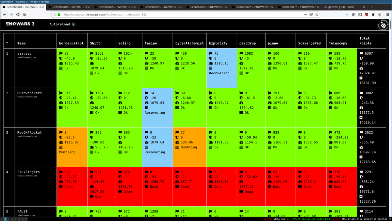Open a new browser tab
392x221 pixels.
point(371,7)
